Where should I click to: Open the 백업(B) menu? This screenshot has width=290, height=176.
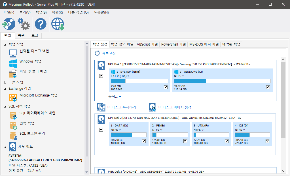(41, 12)
